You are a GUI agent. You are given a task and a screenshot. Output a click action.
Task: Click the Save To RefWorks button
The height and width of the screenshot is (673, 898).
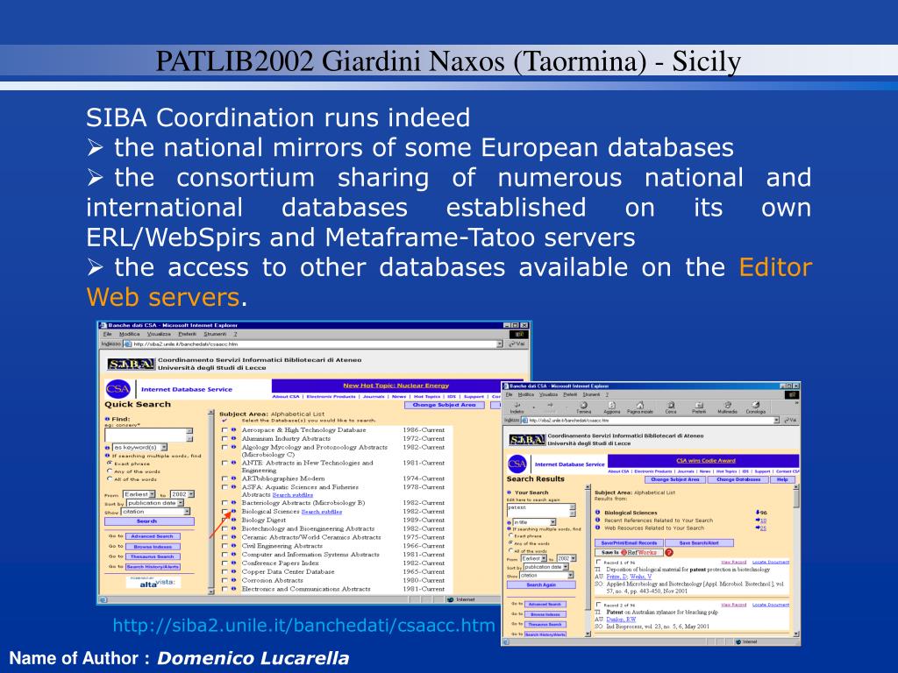point(629,552)
